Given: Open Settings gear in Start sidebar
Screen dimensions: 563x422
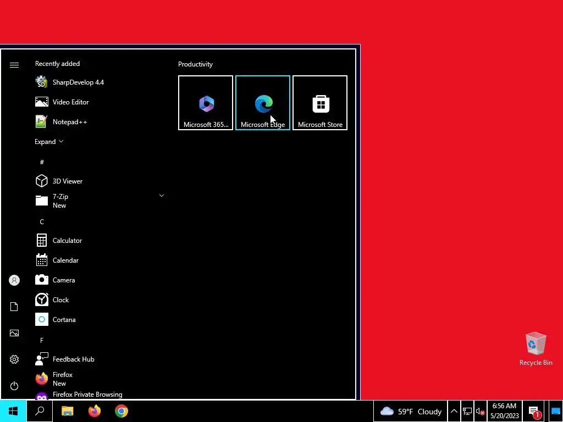Looking at the screenshot, I should tap(14, 359).
